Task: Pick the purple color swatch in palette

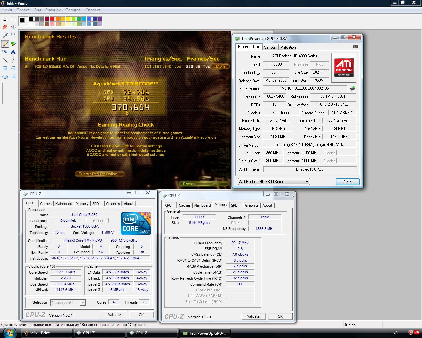Action: (100, 19)
